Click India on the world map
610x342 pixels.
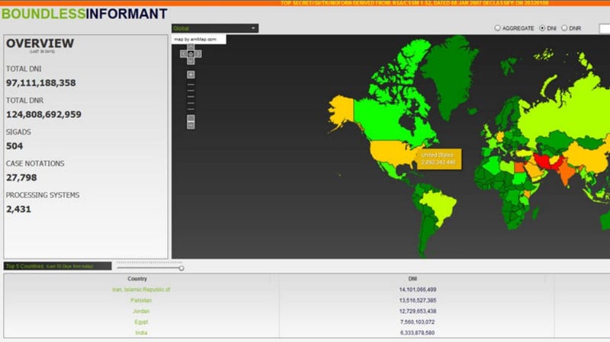click(x=567, y=172)
